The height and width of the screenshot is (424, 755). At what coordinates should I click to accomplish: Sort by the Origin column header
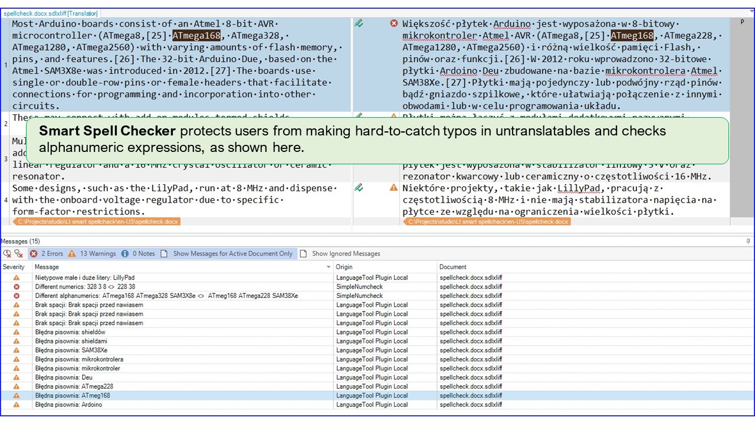(x=344, y=267)
